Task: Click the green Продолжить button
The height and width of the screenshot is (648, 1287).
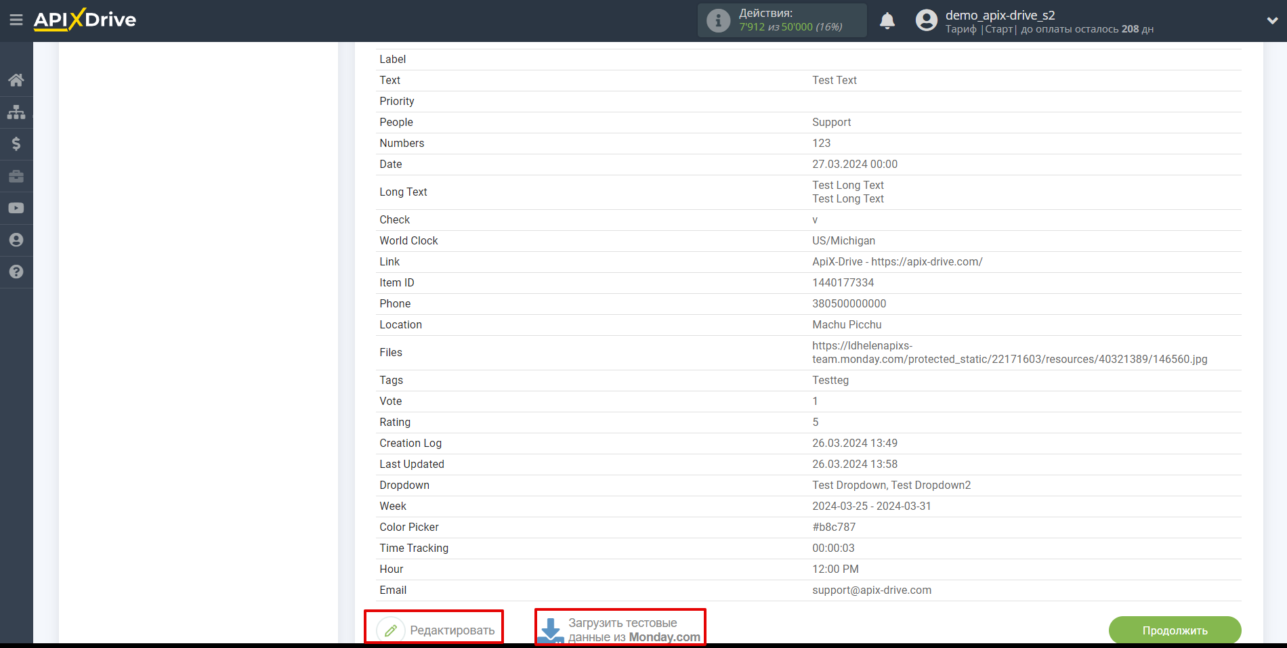Action: click(1175, 630)
